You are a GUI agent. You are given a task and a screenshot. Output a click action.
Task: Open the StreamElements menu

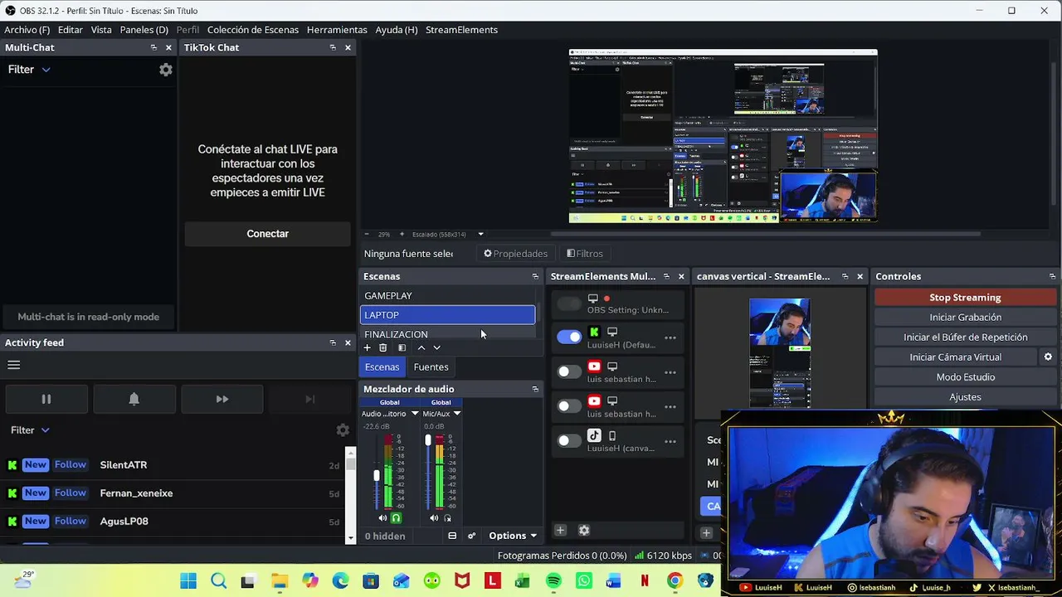pyautogui.click(x=461, y=30)
